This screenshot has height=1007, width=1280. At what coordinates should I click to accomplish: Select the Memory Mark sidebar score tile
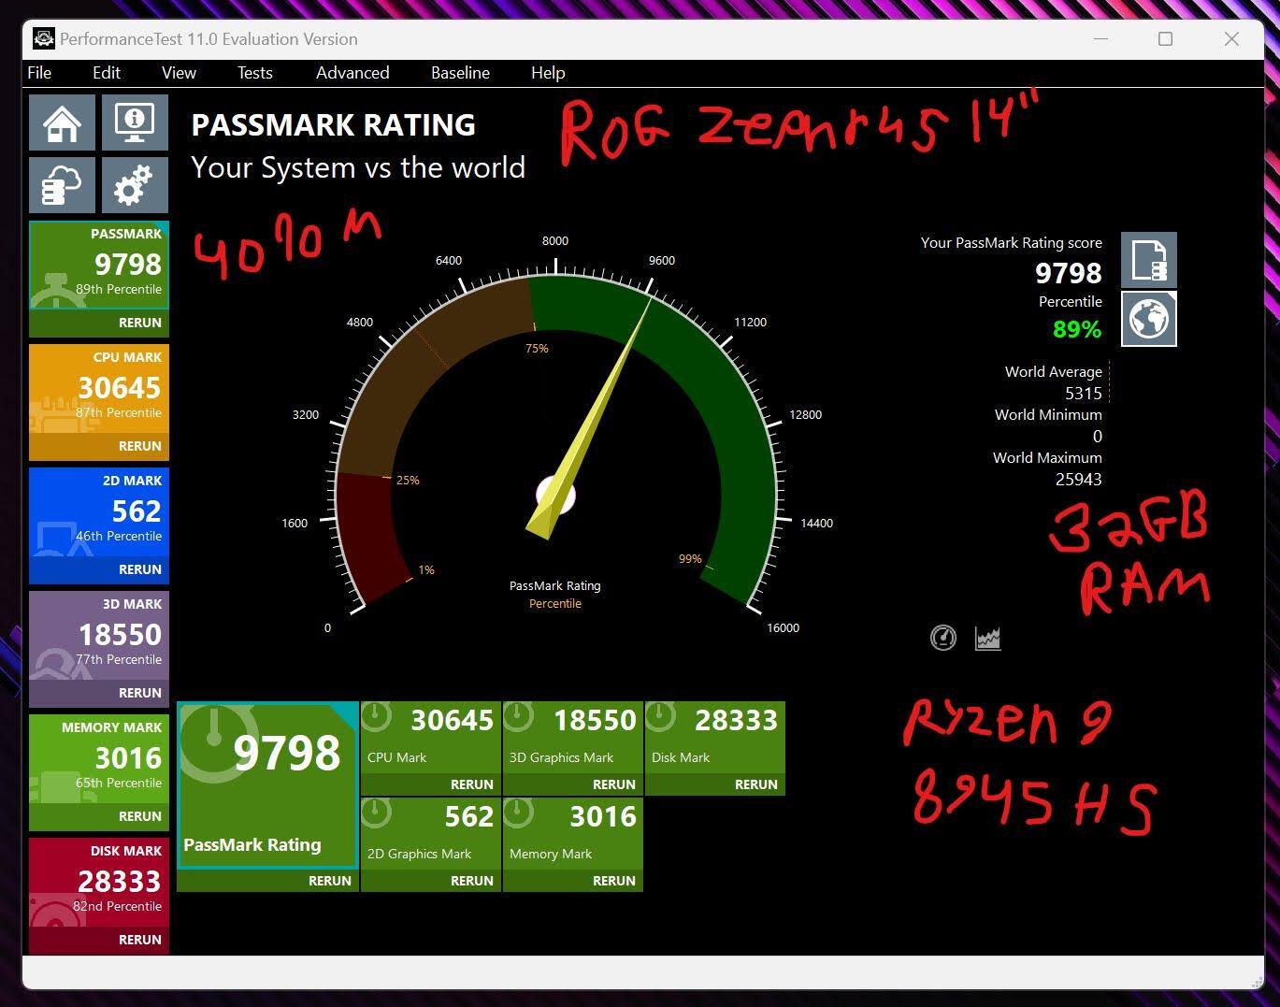point(99,758)
